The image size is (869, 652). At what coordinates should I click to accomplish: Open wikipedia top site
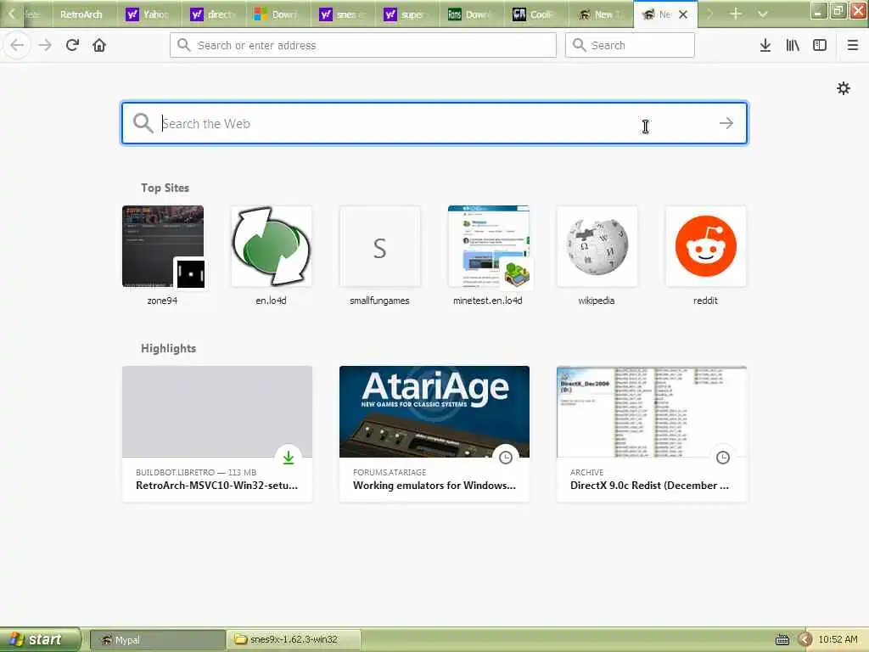pyautogui.click(x=597, y=256)
